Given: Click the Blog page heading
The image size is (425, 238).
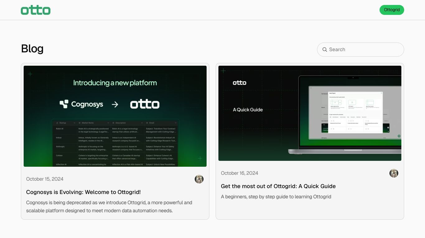Looking at the screenshot, I should coord(32,49).
